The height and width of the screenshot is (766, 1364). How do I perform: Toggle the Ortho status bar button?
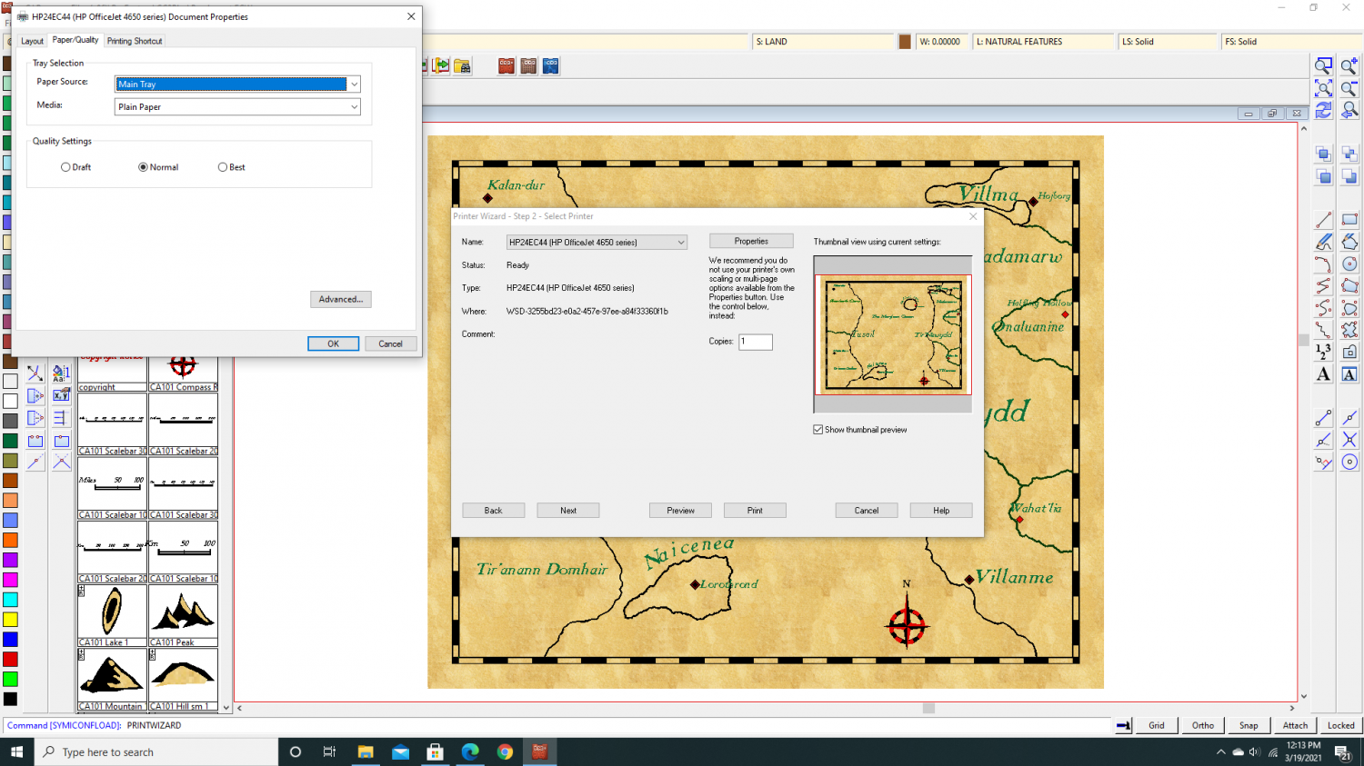(1203, 725)
